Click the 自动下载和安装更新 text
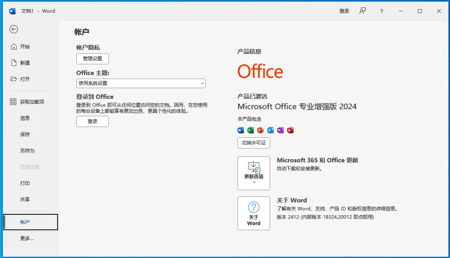 tap(299, 169)
